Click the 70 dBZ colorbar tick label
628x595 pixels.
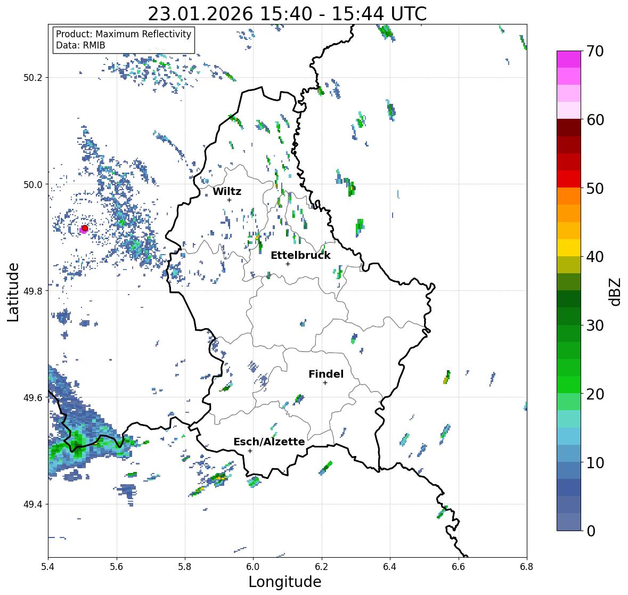point(595,51)
